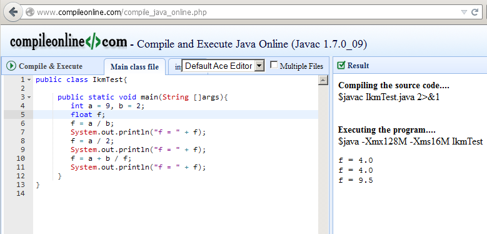The height and width of the screenshot is (234, 487).
Task: Click the 'f = a + b / f;' line
Action: pos(101,158)
